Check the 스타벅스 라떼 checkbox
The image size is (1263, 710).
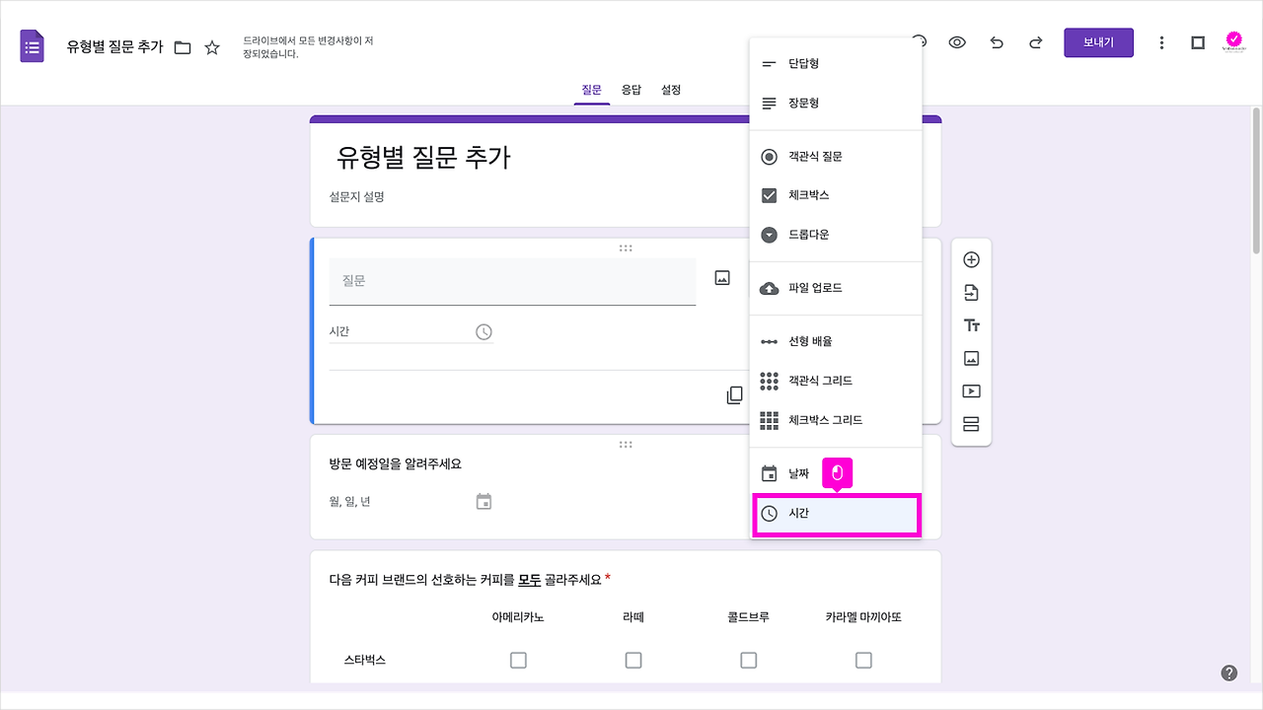pyautogui.click(x=632, y=660)
